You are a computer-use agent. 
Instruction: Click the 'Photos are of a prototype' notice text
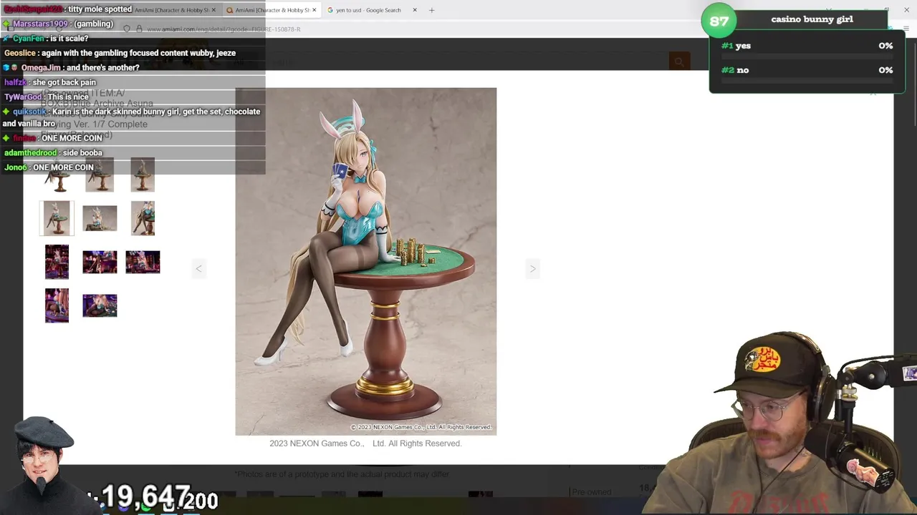[342, 474]
